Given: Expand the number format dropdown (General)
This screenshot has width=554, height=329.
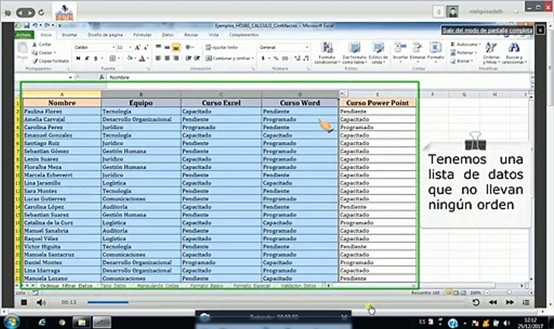Looking at the screenshot, I should 307,48.
